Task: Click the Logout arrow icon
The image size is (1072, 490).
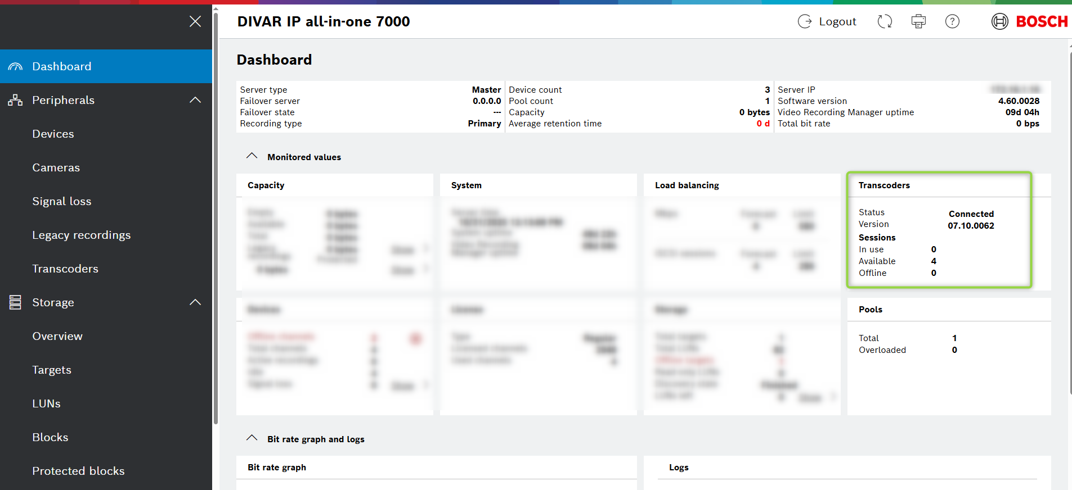Action: [805, 21]
